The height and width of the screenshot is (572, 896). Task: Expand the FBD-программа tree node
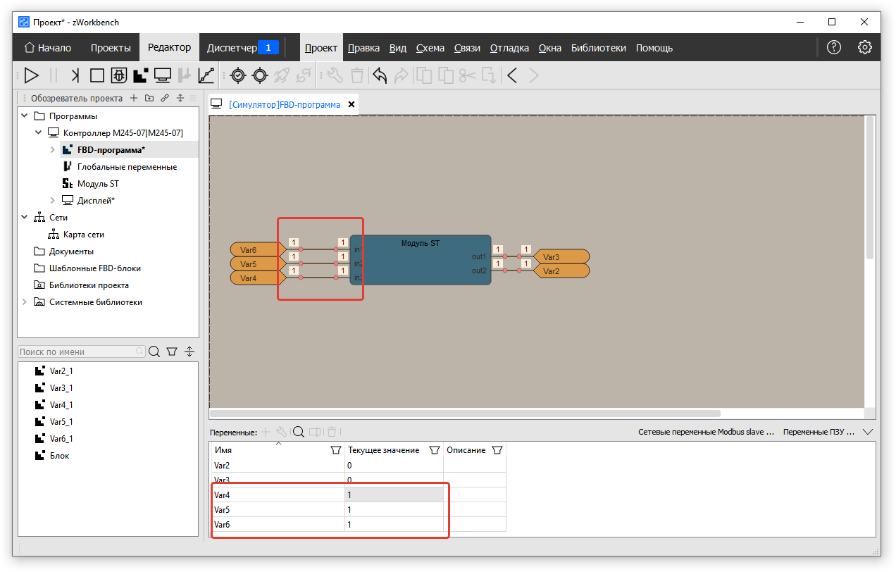point(52,150)
